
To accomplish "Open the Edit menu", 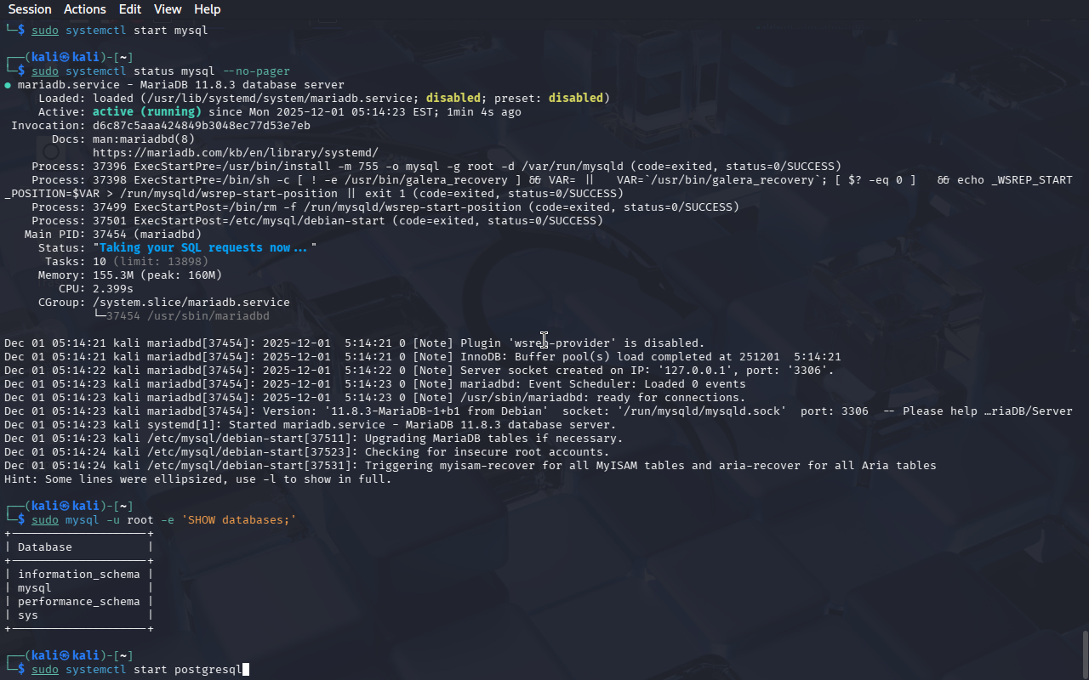I will [x=130, y=9].
